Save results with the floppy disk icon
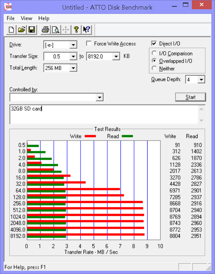Image resolution: width=215 pixels, height=274 pixels. click(x=32, y=30)
